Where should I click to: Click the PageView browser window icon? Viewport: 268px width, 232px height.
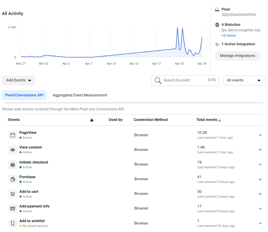pos(13,135)
